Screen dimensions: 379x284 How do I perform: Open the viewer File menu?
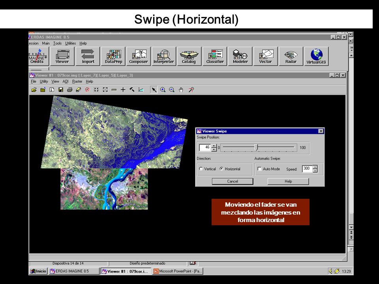tap(33, 81)
